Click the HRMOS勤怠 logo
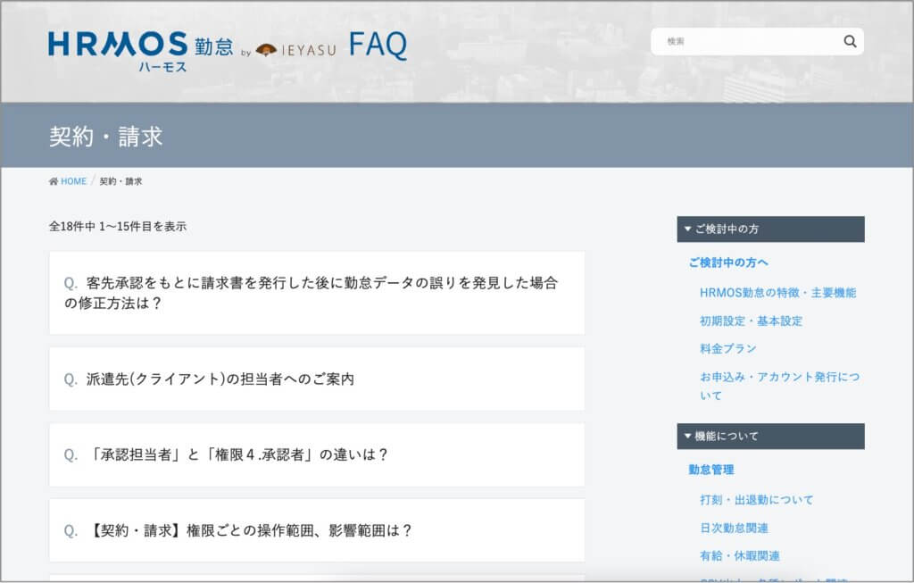Viewport: 914px width, 583px height. click(140, 49)
